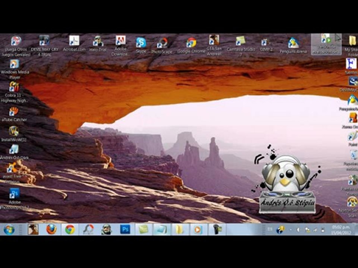Image resolution: width=358 pixels, height=268 pixels.
Task: Click the GTA San Andreas taskbar icon
Action: coord(33,229)
